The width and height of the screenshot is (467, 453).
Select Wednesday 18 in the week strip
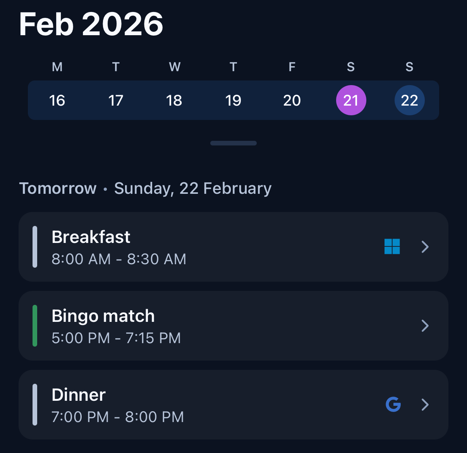coord(174,101)
